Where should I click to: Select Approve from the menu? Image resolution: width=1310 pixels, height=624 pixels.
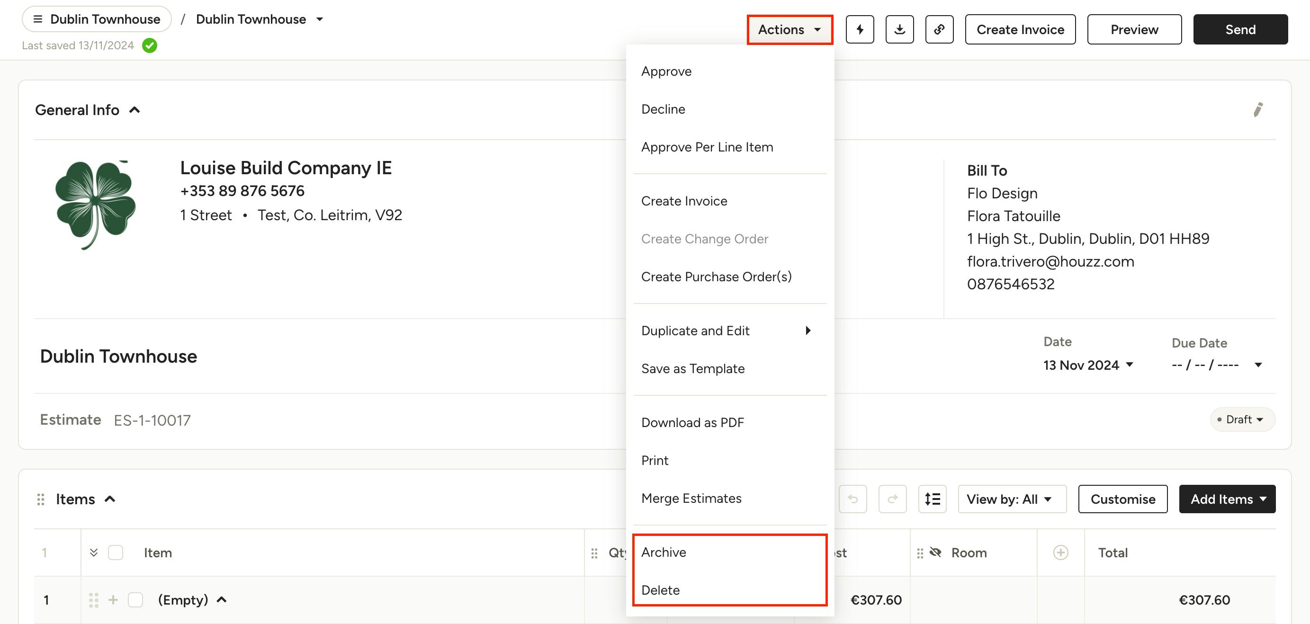point(730,71)
